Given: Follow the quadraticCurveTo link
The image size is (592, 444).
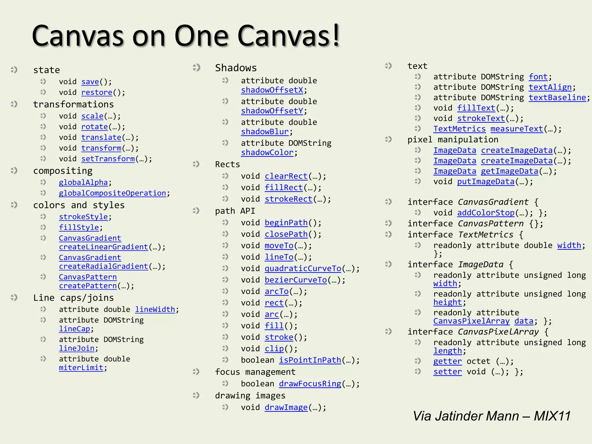Looking at the screenshot, I should click(x=303, y=269).
